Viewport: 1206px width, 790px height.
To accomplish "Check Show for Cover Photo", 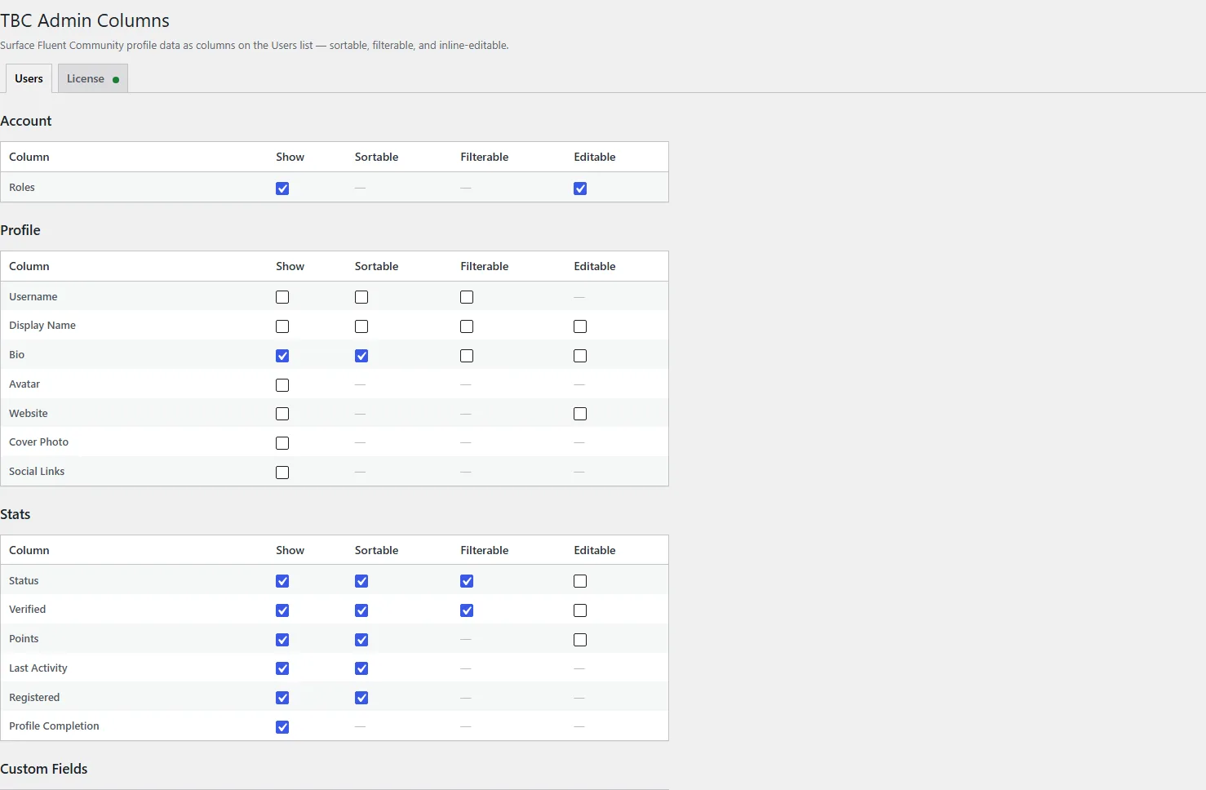I will [x=282, y=443].
